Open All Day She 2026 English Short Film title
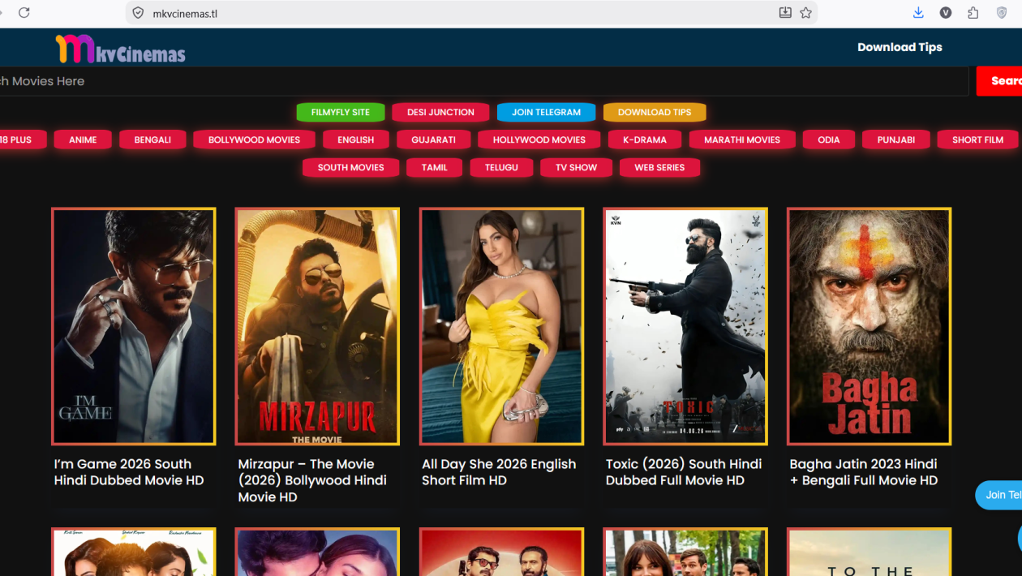The width and height of the screenshot is (1022, 576). [x=499, y=472]
